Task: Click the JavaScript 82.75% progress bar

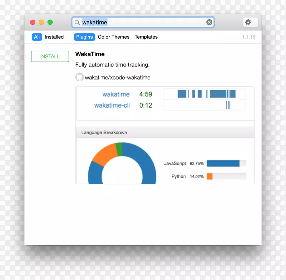Action: tap(226, 163)
